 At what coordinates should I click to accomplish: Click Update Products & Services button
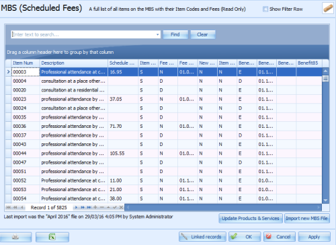pos(251,218)
